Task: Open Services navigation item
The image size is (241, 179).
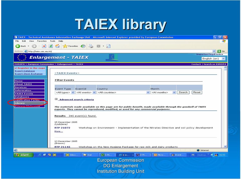Action: click(x=29, y=87)
